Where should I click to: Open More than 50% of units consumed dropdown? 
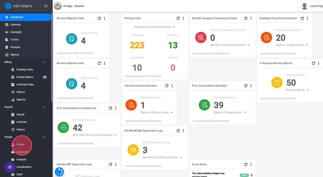(x=95, y=135)
